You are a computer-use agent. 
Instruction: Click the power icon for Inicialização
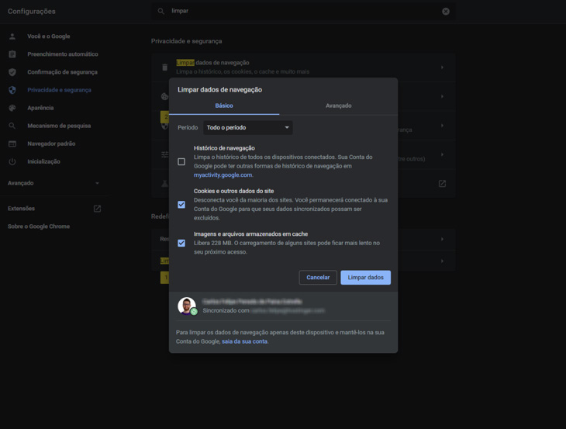(12, 161)
